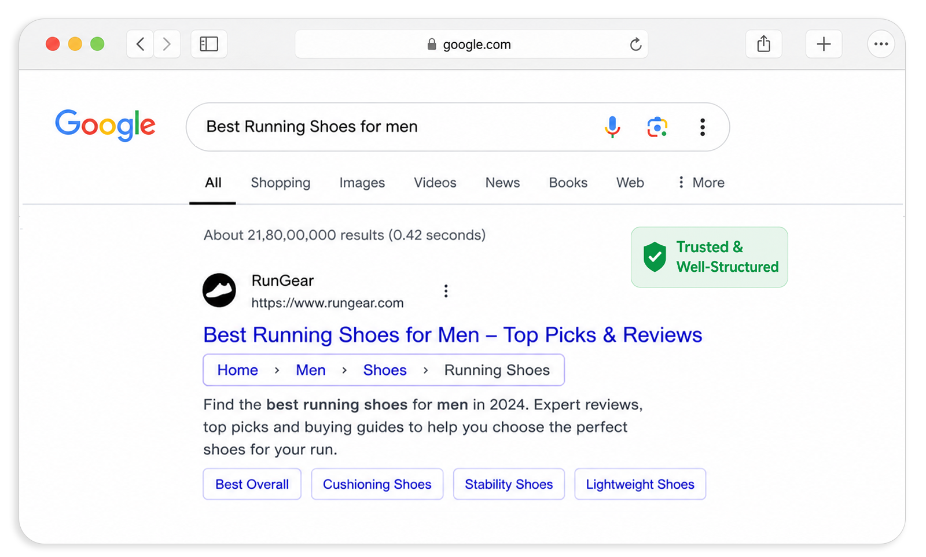Open the share icon in the toolbar

tap(764, 44)
